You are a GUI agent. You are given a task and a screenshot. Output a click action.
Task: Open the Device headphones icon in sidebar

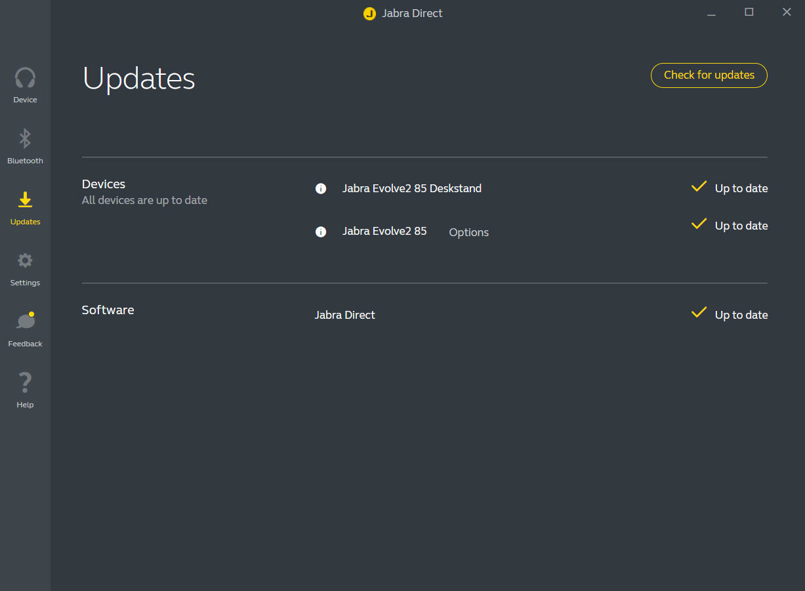[25, 78]
